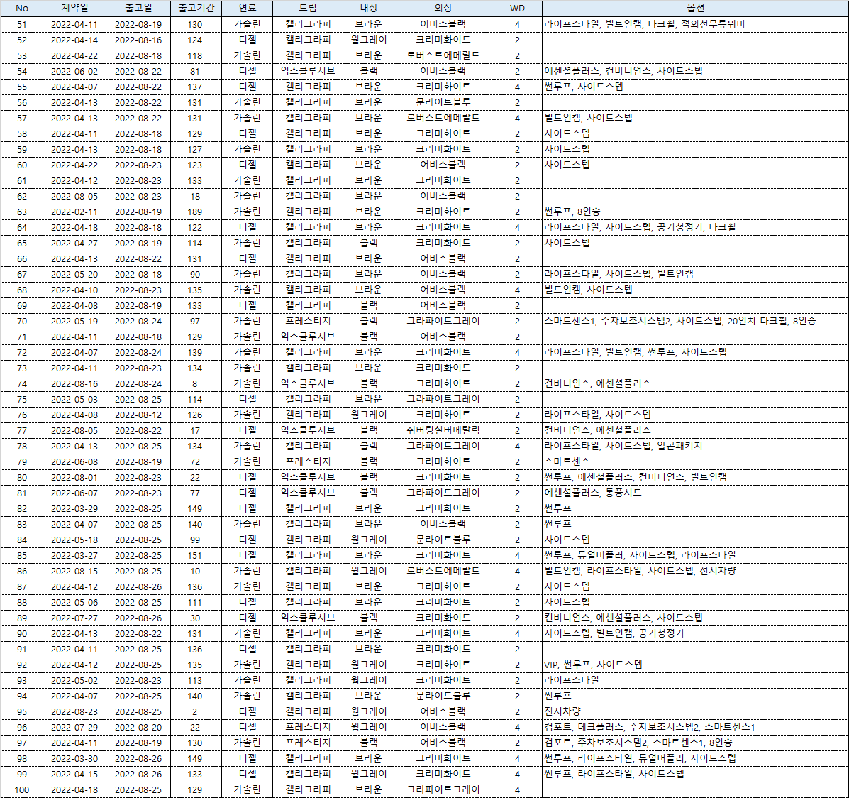Click options '썬루프, 라이프스타일, 사이드스텝' in row 99

tap(614, 775)
